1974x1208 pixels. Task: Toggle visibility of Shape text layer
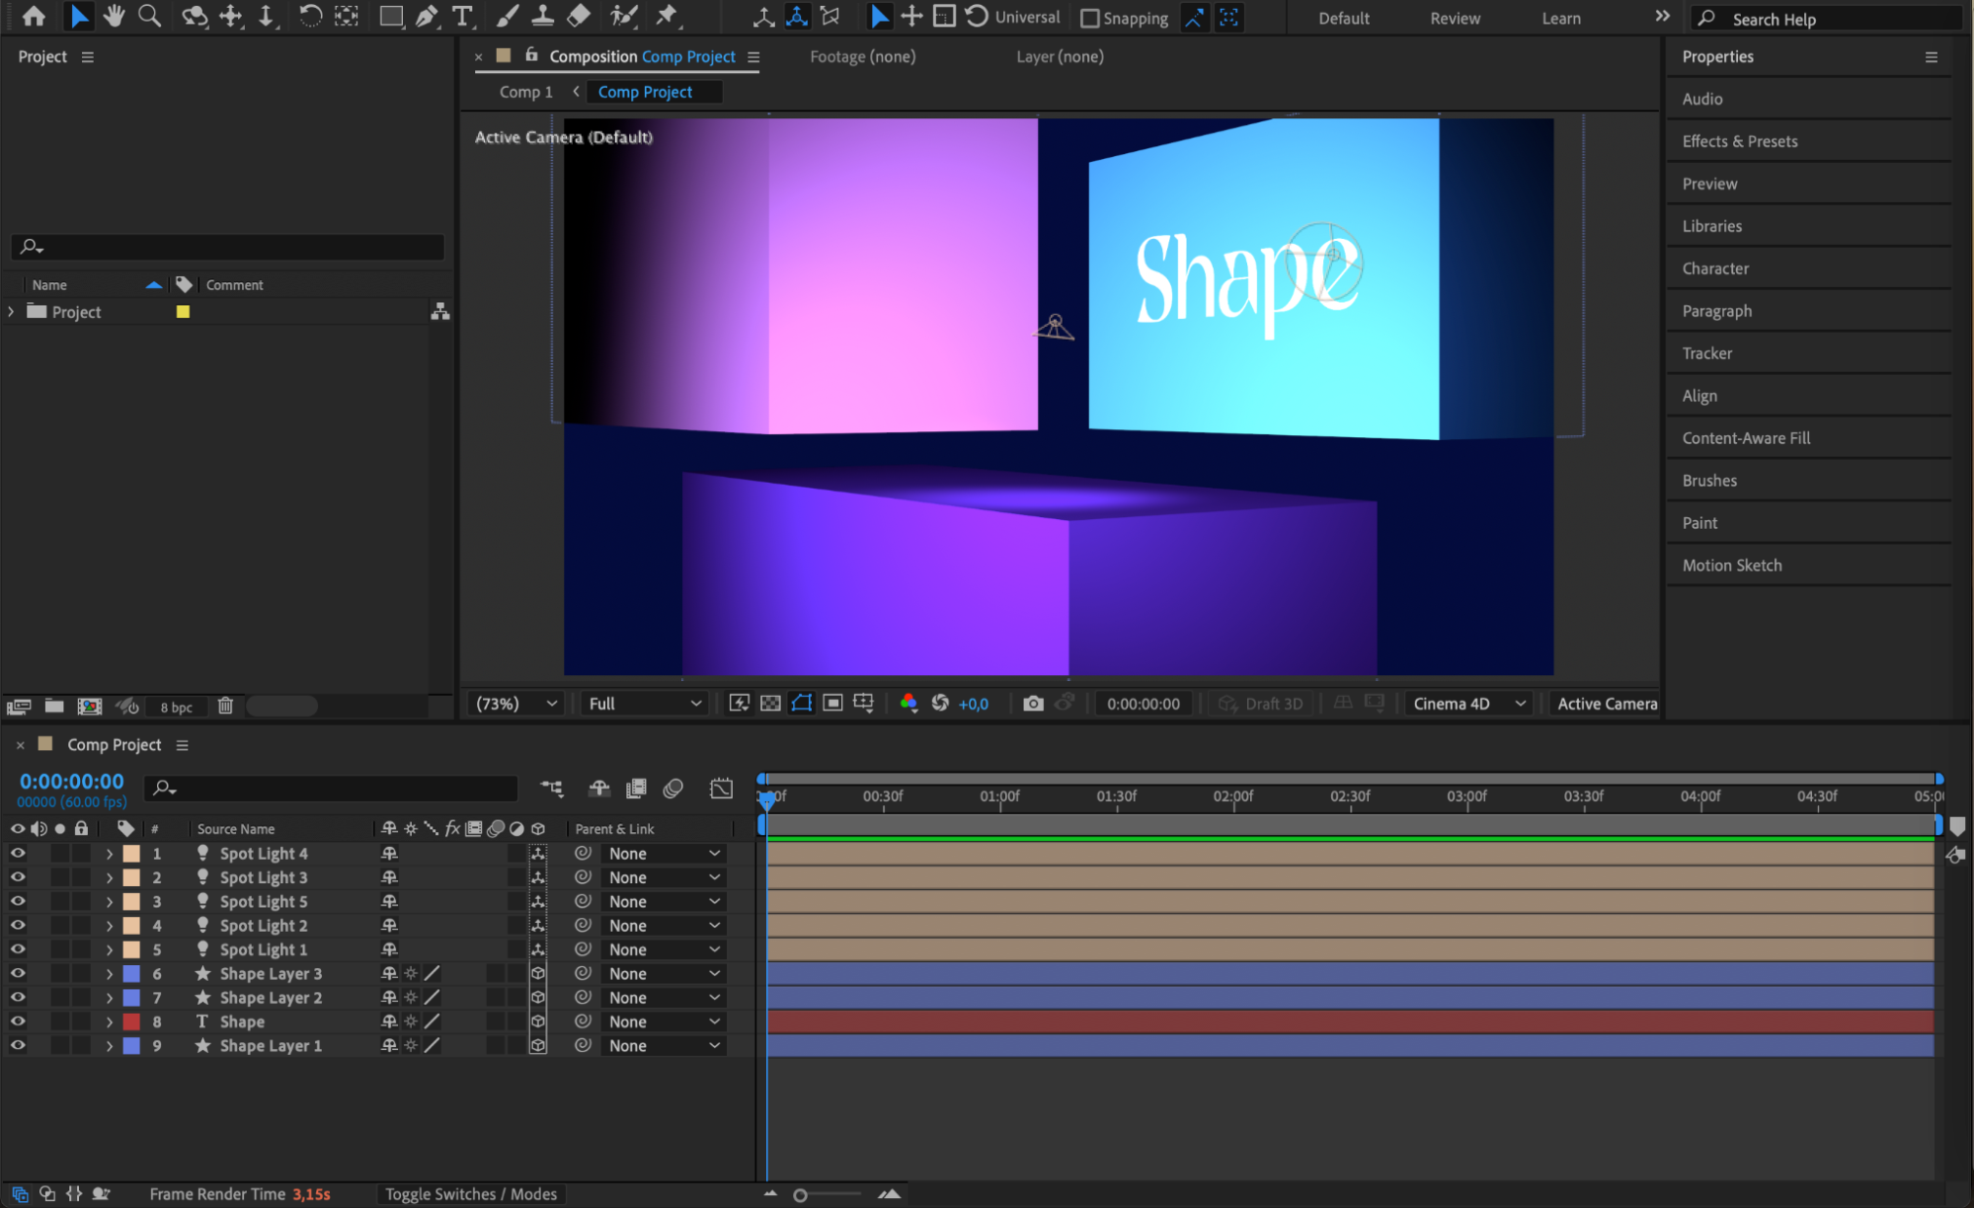coord(18,1021)
